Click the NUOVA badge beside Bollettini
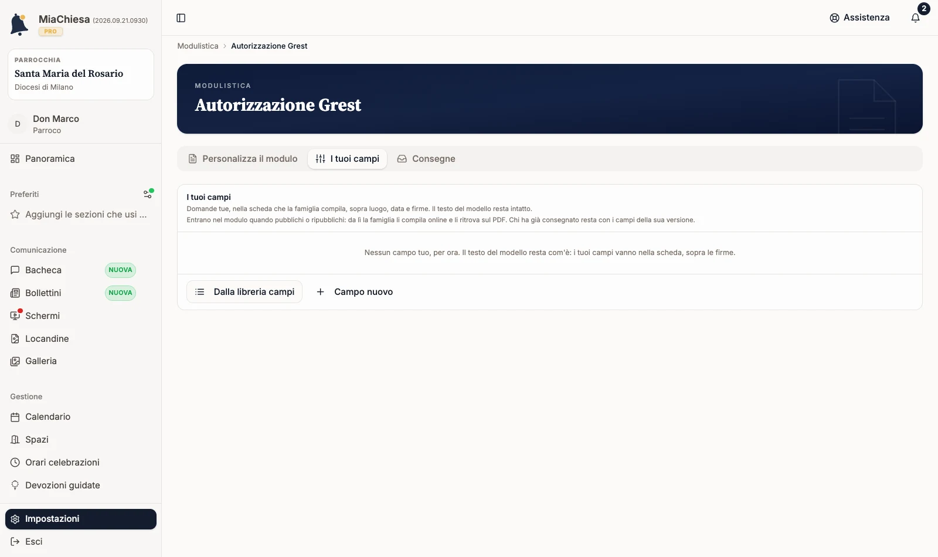Viewport: 938px width, 557px height. (x=120, y=293)
